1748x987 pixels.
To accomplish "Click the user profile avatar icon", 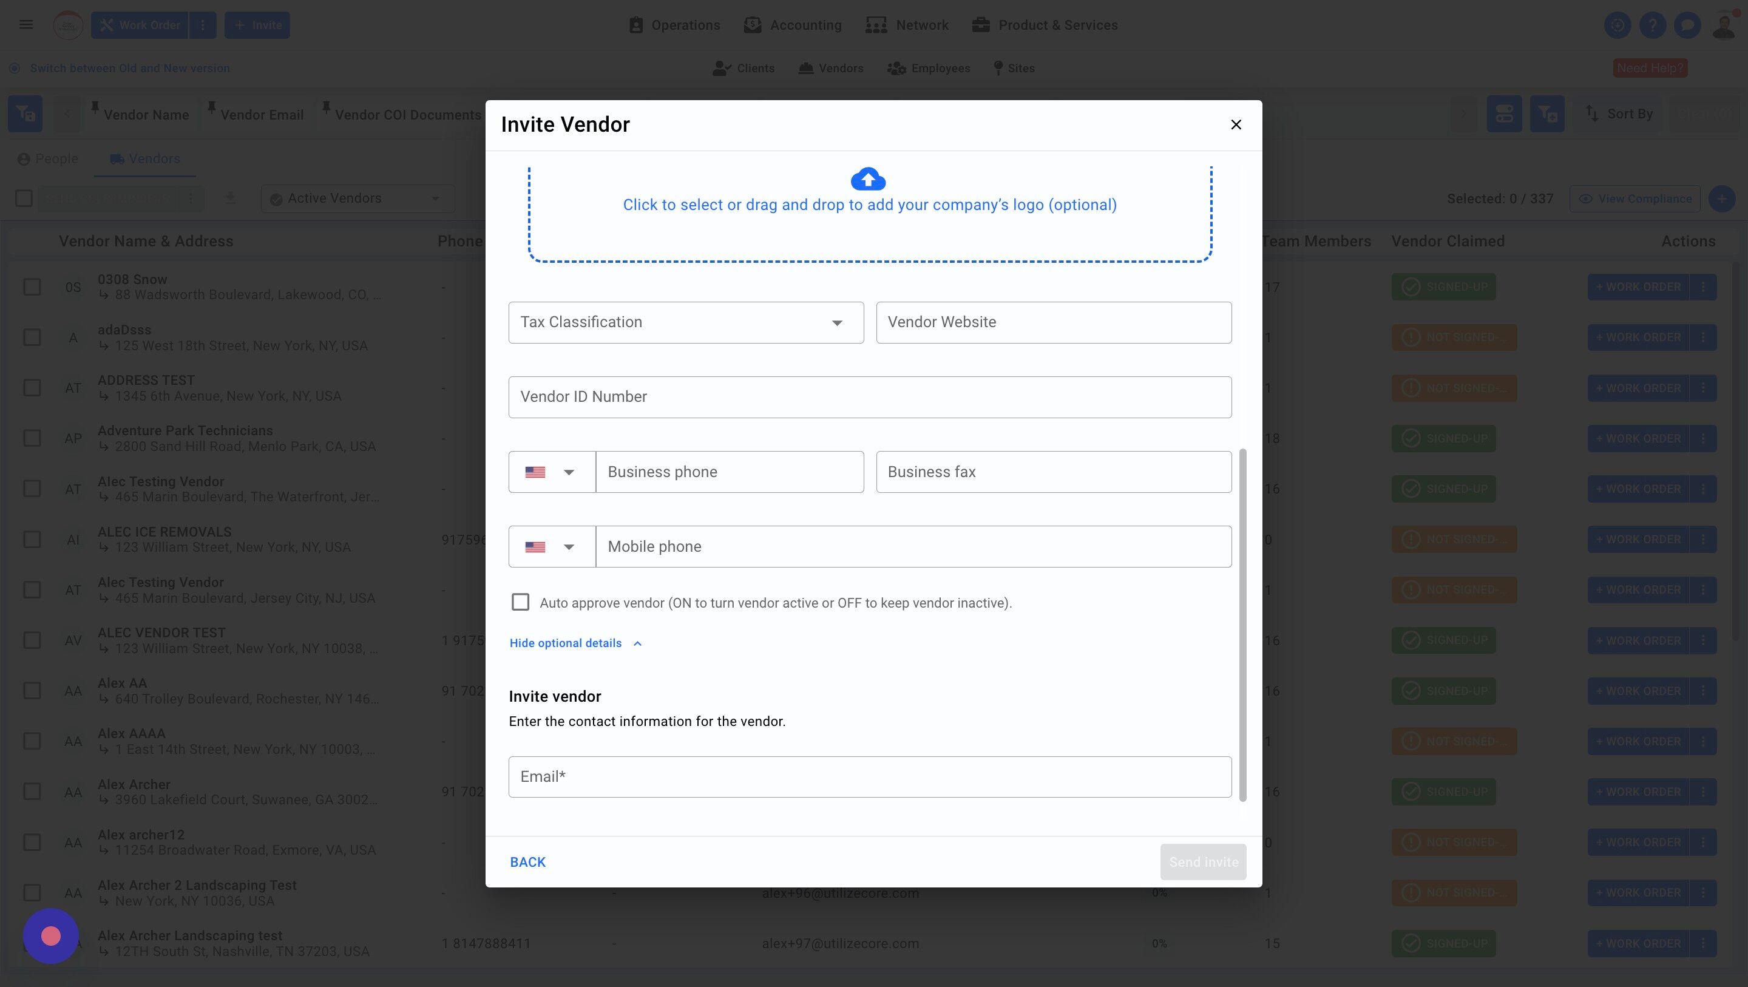I will [1723, 25].
